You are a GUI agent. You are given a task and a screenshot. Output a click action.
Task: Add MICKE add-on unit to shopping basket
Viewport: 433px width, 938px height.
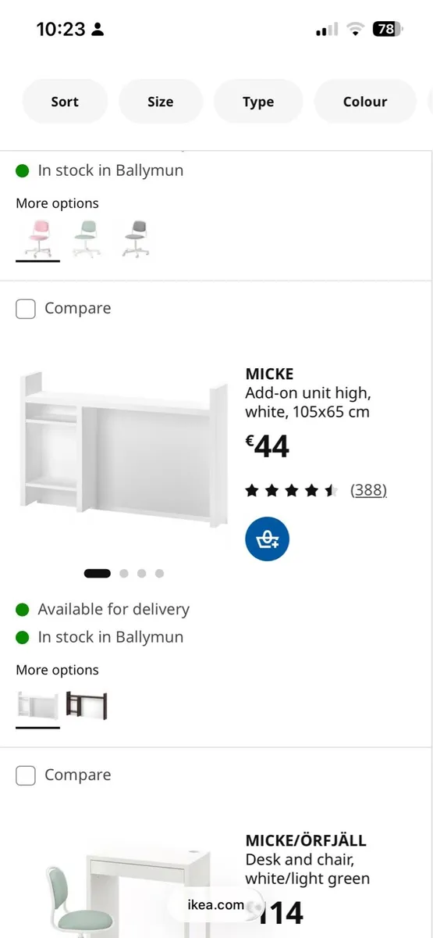pos(267,539)
